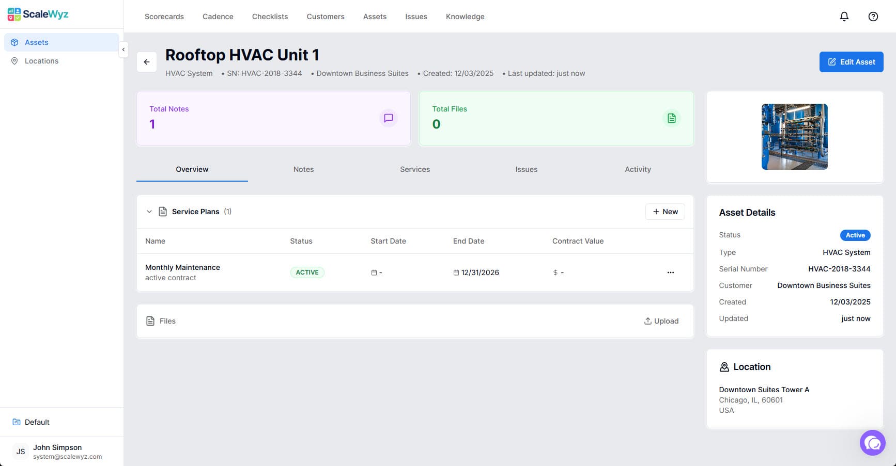Collapse the left sidebar with the chevron

[x=123, y=50]
